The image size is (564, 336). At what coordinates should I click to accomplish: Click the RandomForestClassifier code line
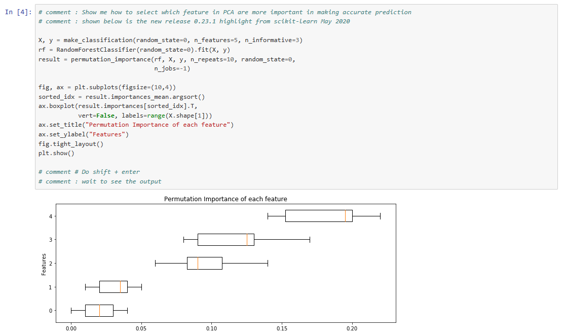coord(134,50)
